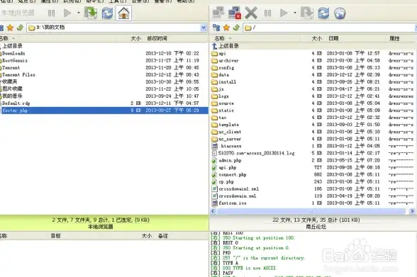
Task: Select the remote connect.php file
Action: [x=232, y=174]
